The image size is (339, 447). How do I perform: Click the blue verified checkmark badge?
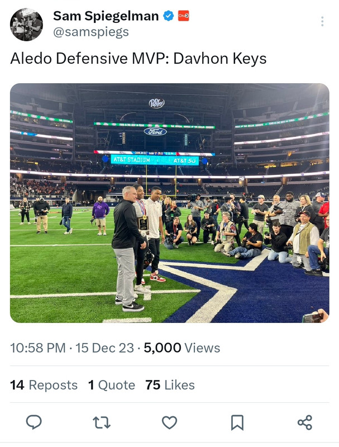coord(169,16)
